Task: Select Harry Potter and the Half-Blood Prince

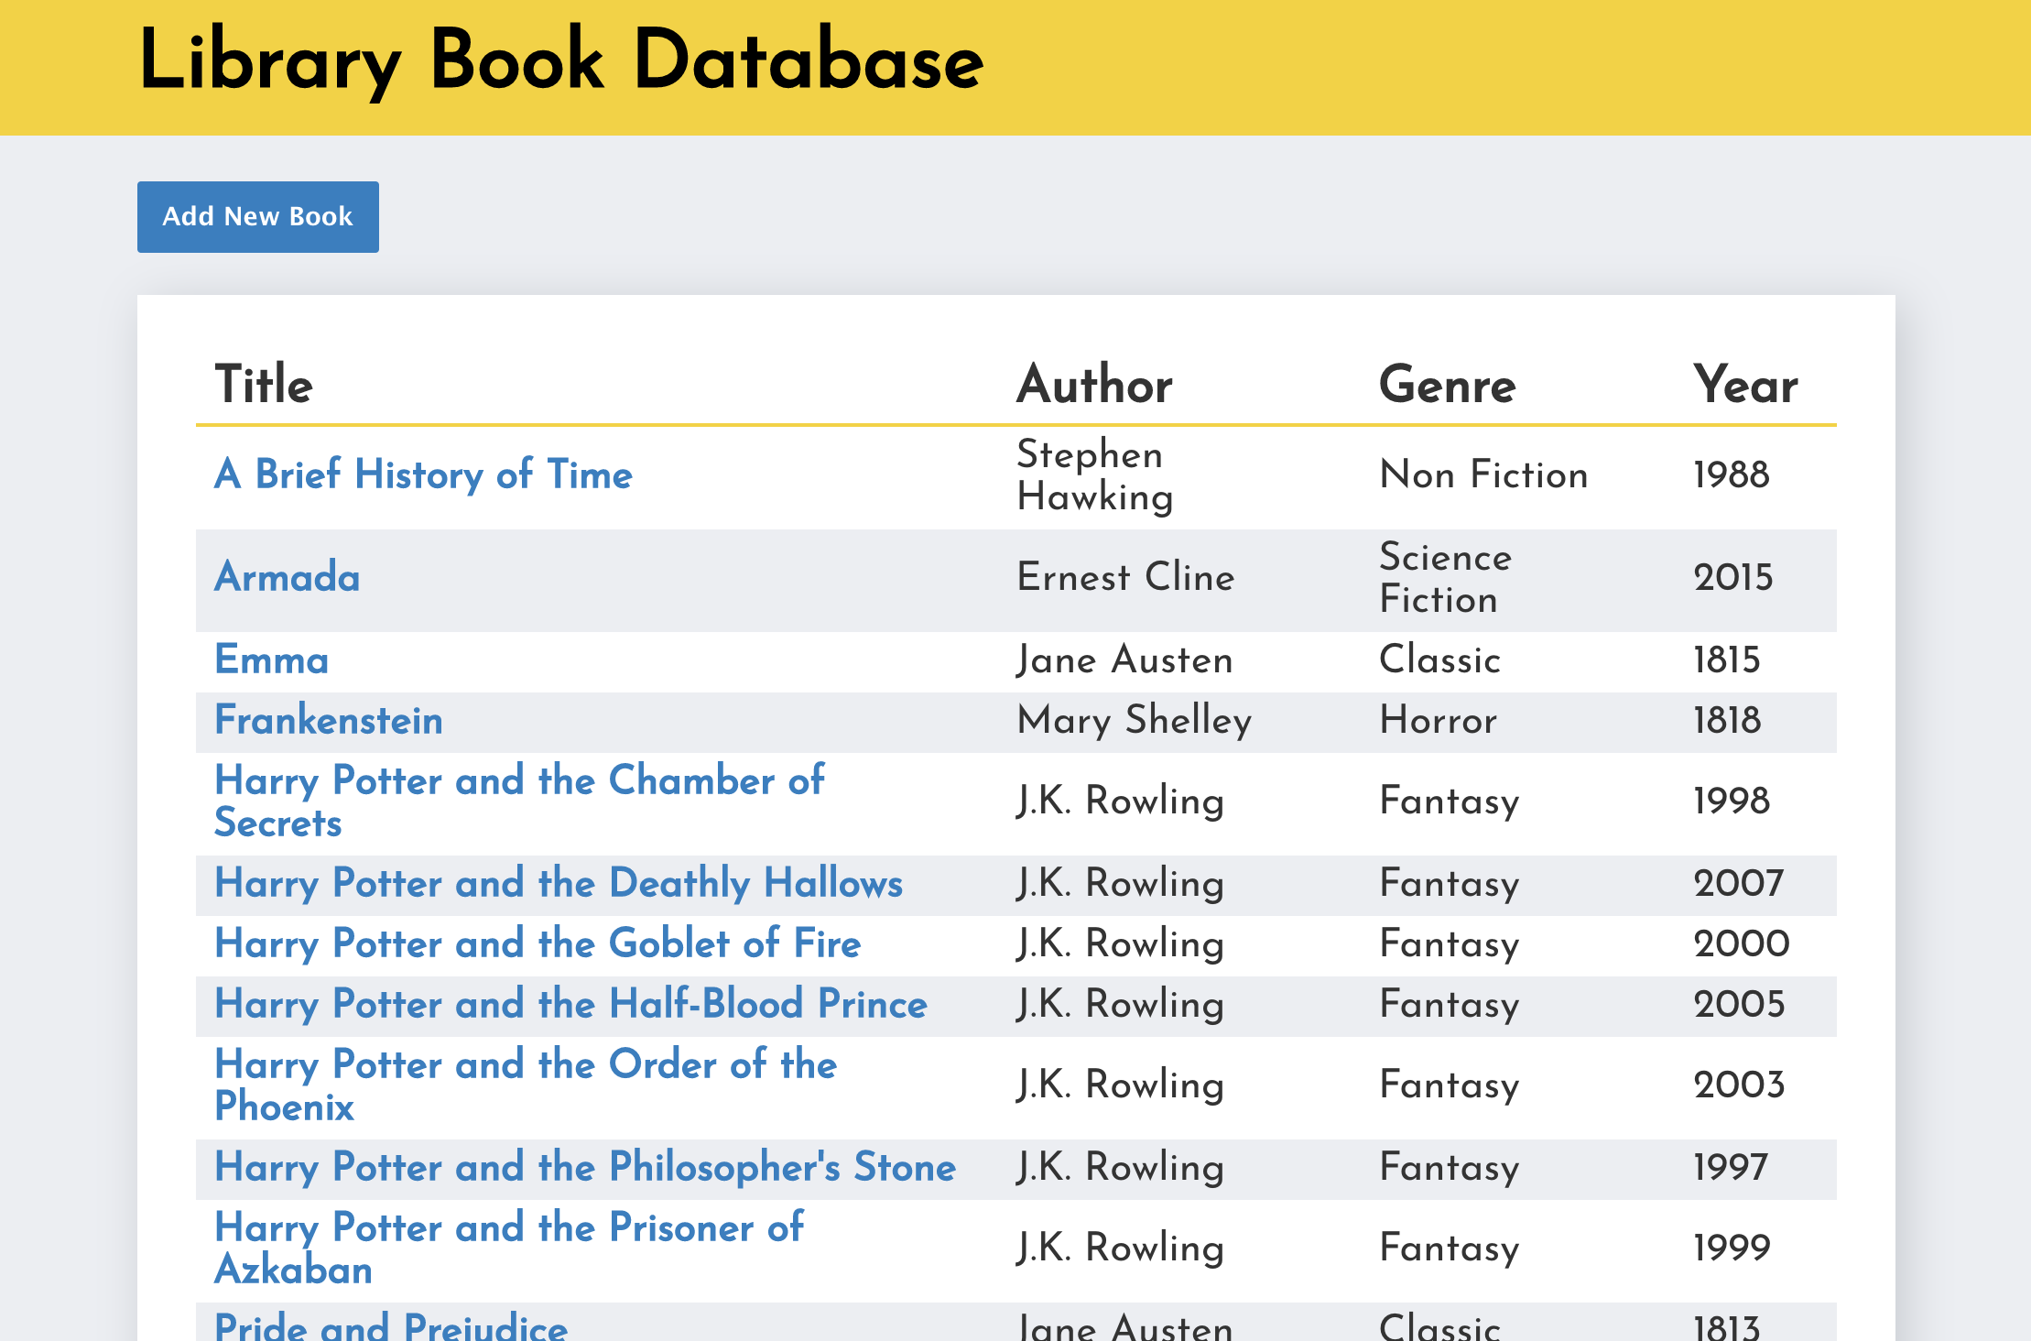Action: (x=570, y=1004)
